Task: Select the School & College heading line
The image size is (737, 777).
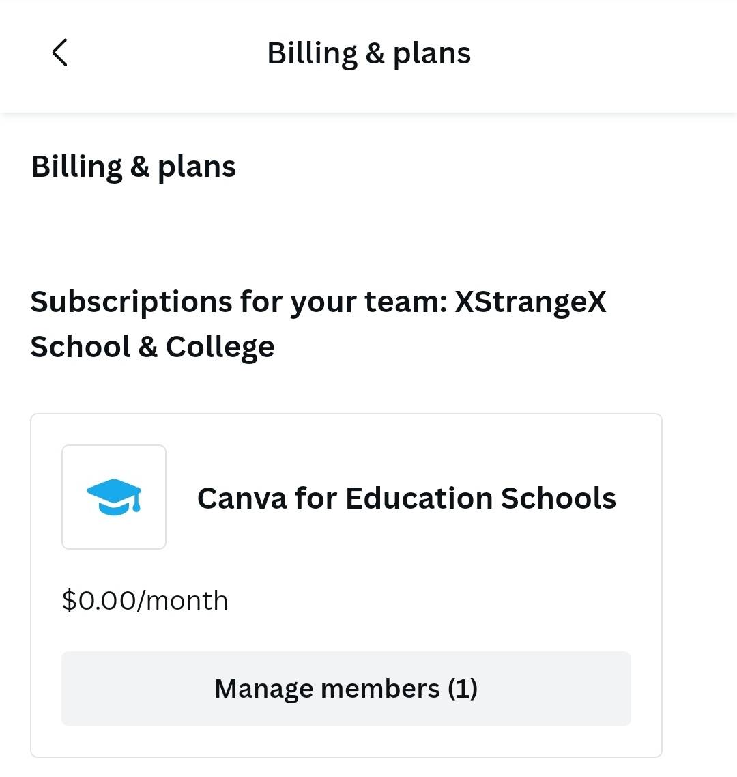Action: [152, 347]
